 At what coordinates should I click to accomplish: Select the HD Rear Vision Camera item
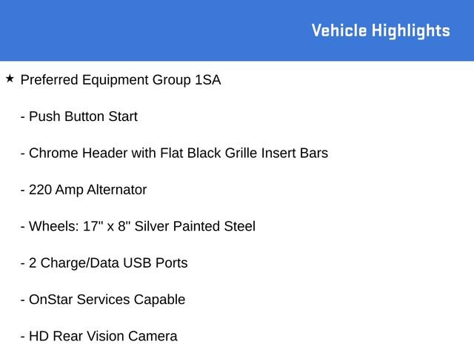point(103,336)
